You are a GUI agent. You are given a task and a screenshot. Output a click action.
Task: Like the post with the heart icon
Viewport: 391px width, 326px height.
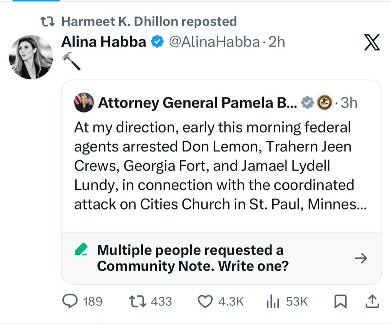205,302
